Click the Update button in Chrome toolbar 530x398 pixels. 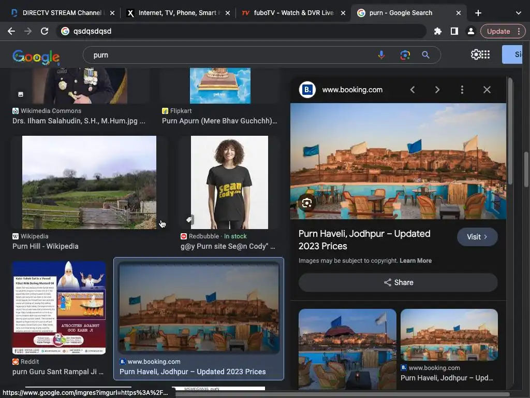coord(498,31)
